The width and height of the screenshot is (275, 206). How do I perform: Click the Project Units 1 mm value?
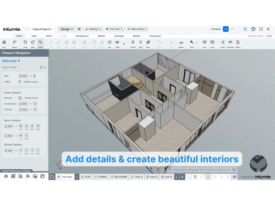pyautogui.click(x=269, y=36)
